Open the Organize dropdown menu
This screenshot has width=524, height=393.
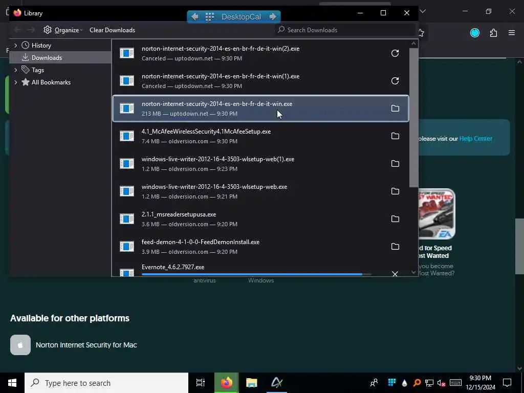coord(63,30)
